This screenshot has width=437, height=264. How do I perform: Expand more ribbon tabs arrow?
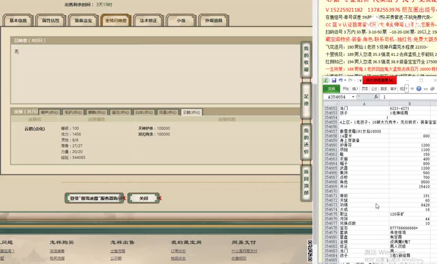click(406, 89)
